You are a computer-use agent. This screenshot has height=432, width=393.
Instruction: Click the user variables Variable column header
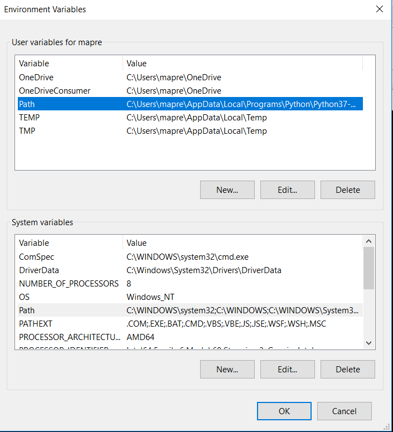69,64
